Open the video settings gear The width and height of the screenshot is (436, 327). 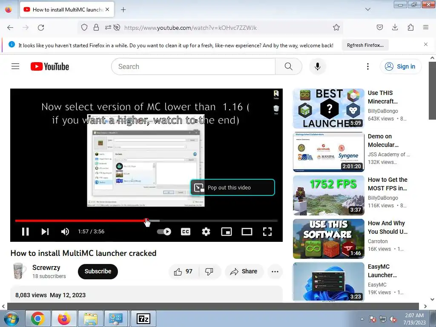[206, 231]
